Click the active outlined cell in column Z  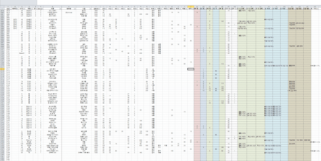coord(191,69)
